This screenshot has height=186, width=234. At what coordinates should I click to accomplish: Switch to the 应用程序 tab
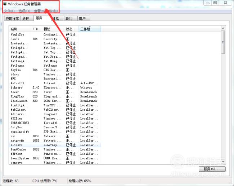(12, 18)
